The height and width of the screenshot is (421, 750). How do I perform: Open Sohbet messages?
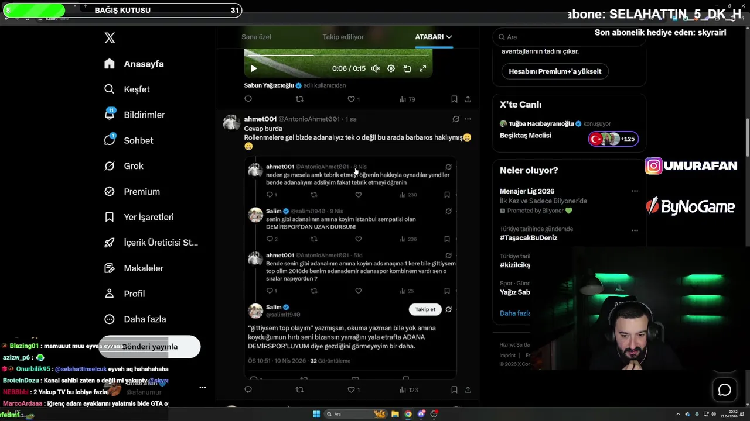pyautogui.click(x=128, y=140)
